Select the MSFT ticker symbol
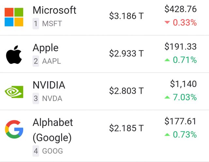This screenshot has height=162, width=209. click(x=52, y=24)
